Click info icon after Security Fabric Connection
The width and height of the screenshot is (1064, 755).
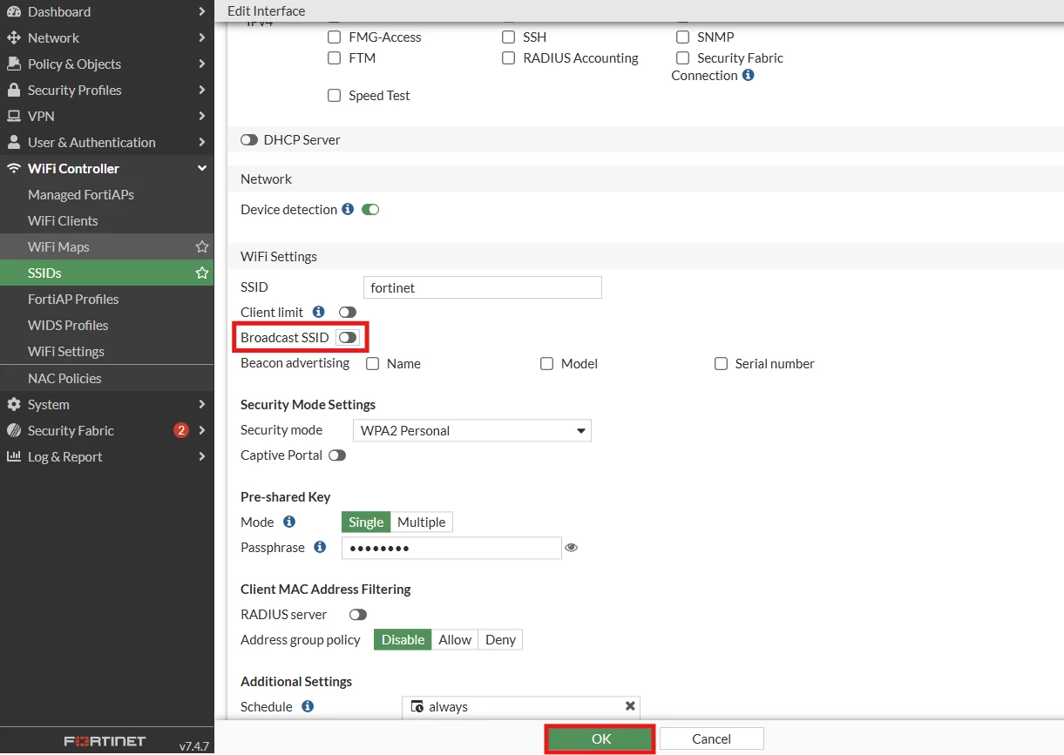pos(748,75)
